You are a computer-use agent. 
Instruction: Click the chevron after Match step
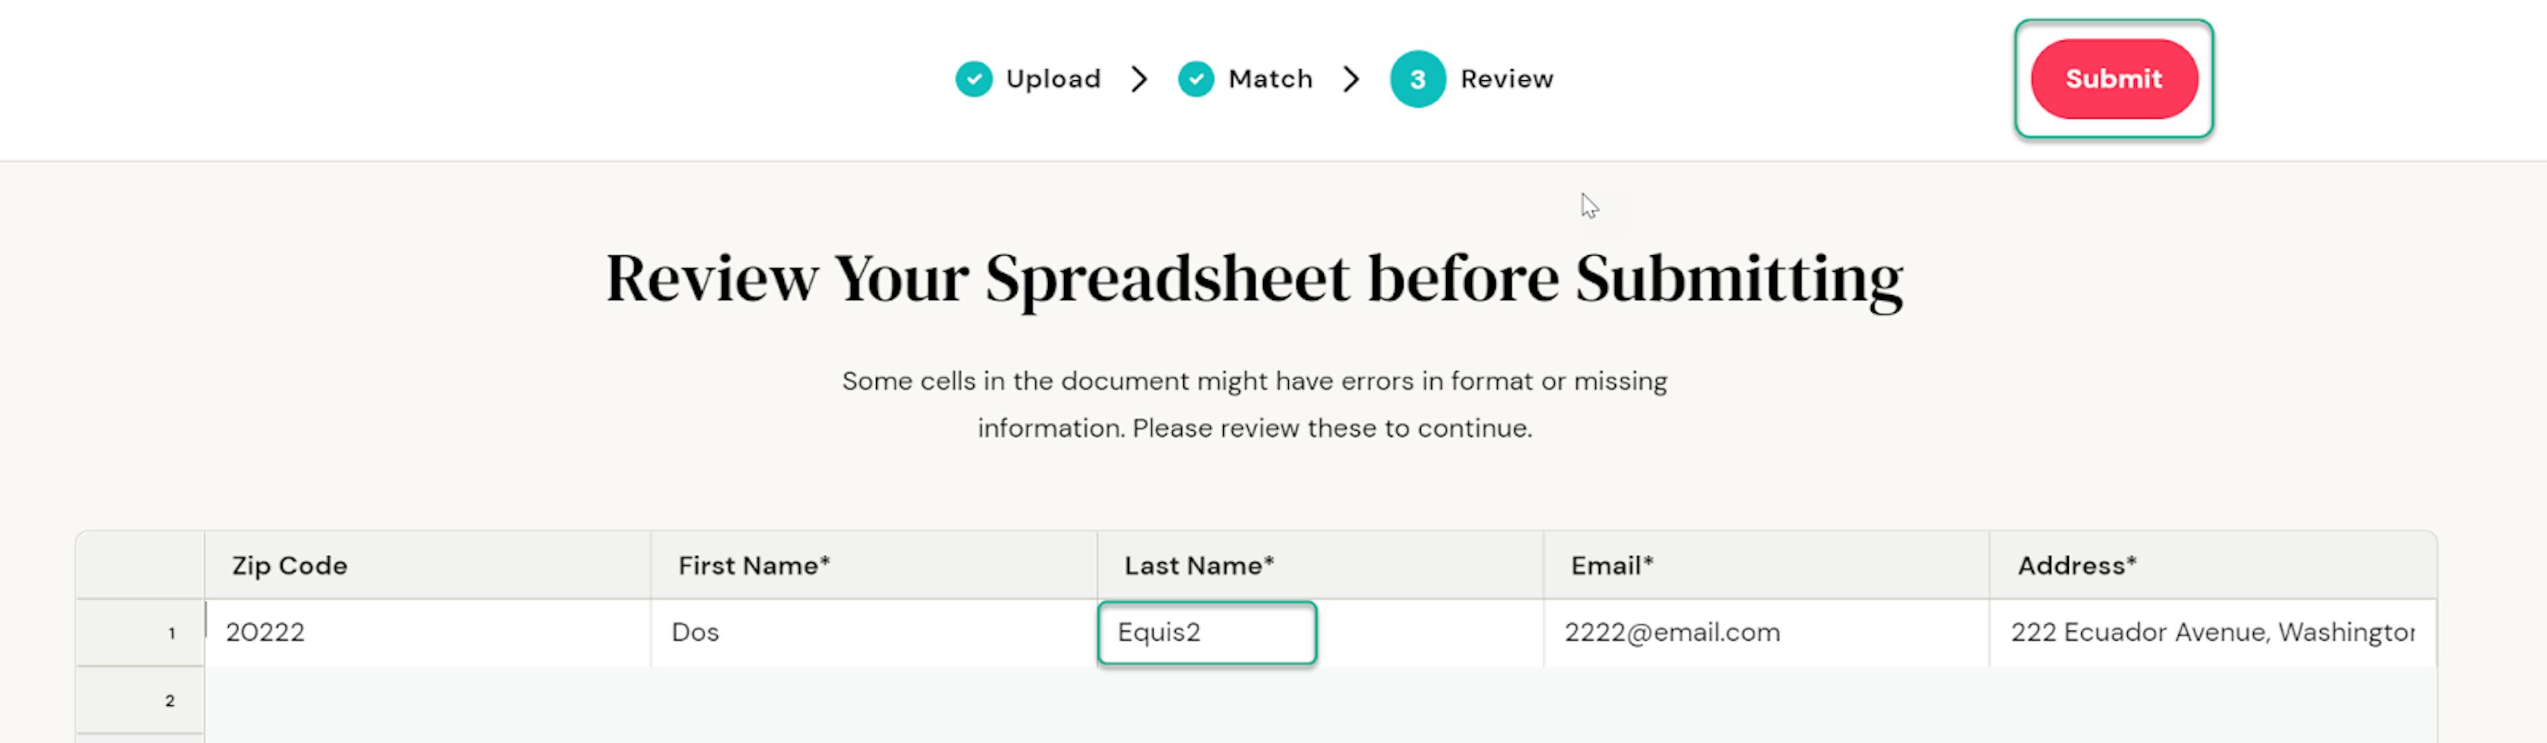1350,79
